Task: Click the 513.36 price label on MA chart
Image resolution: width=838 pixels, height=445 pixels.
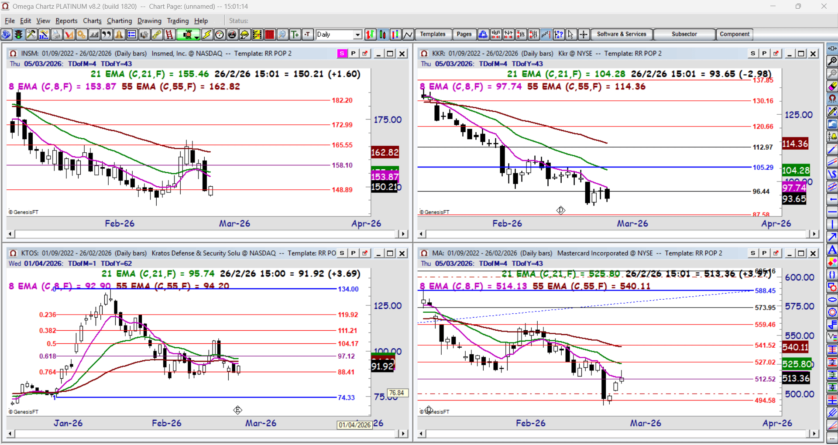Action: point(796,378)
